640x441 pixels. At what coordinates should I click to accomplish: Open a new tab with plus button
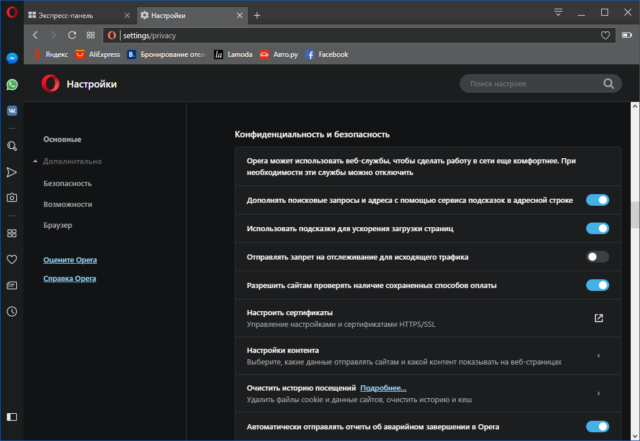pos(257,16)
